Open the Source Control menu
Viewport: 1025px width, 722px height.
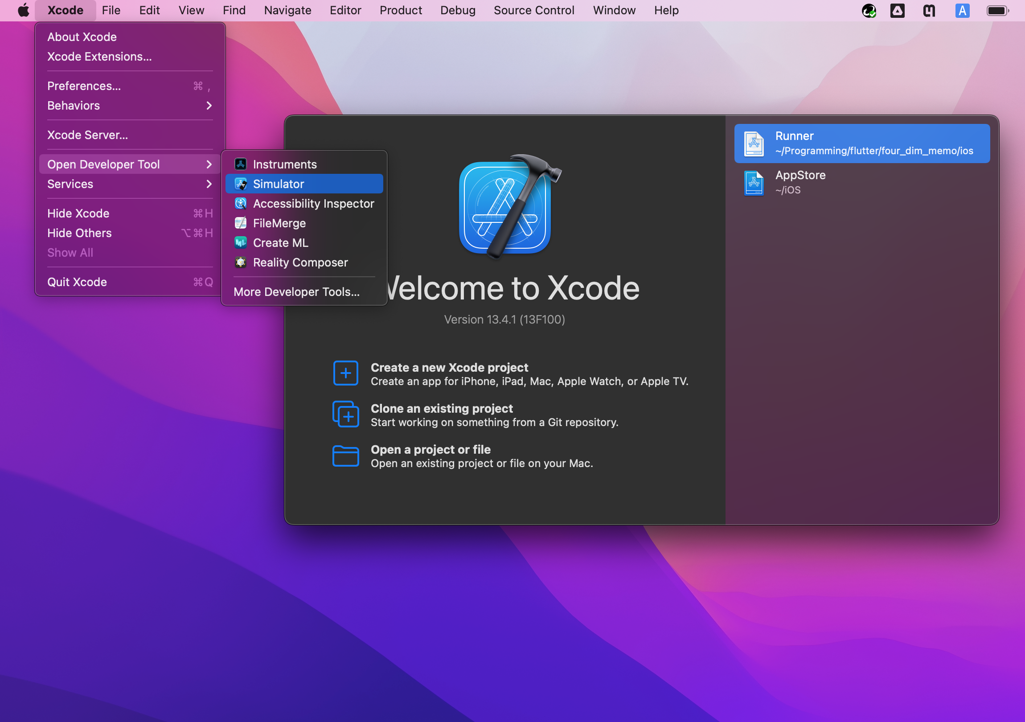[534, 10]
